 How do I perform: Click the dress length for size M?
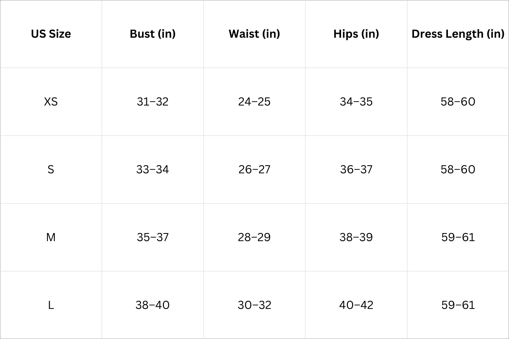pos(458,237)
